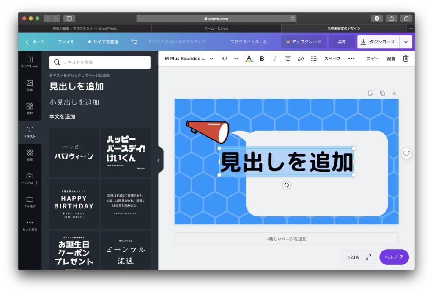Add a new page with plus icon
The image size is (433, 294).
pos(394,93)
